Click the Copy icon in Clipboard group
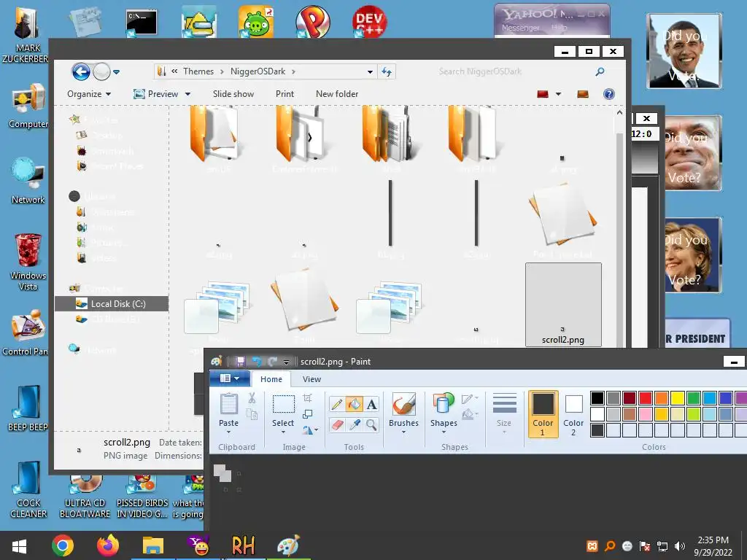The width and height of the screenshot is (747, 560). (x=252, y=414)
